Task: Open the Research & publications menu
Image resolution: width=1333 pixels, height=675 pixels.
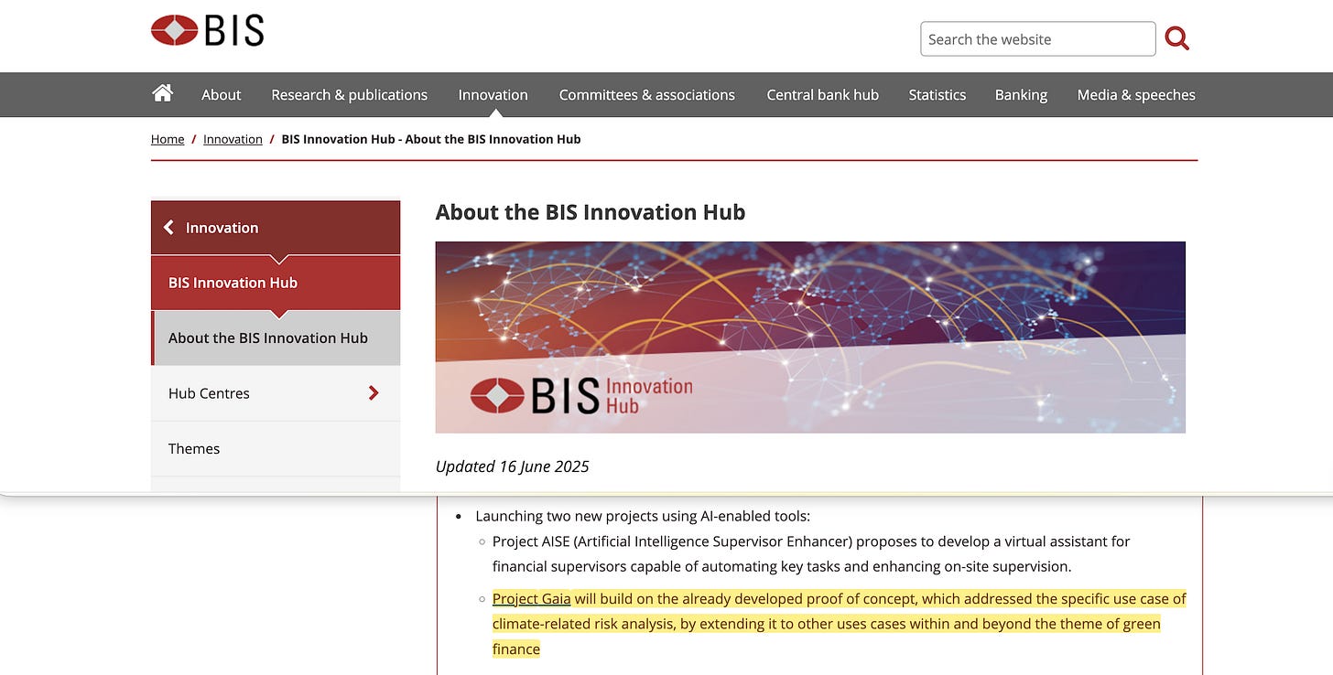Action: click(349, 94)
